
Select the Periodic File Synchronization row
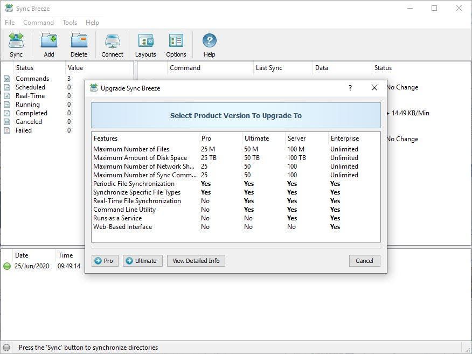click(235, 184)
